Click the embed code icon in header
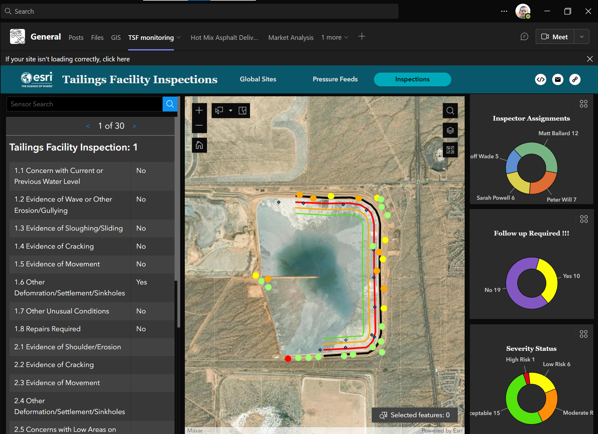Screen dimensions: 598x434 [541, 79]
